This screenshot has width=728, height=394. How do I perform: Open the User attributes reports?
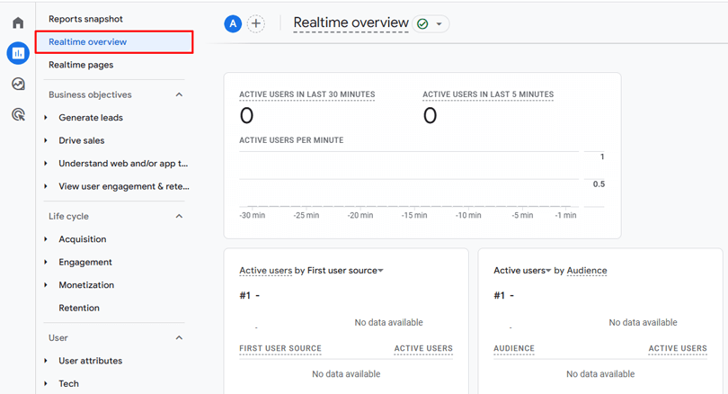pyautogui.click(x=90, y=361)
